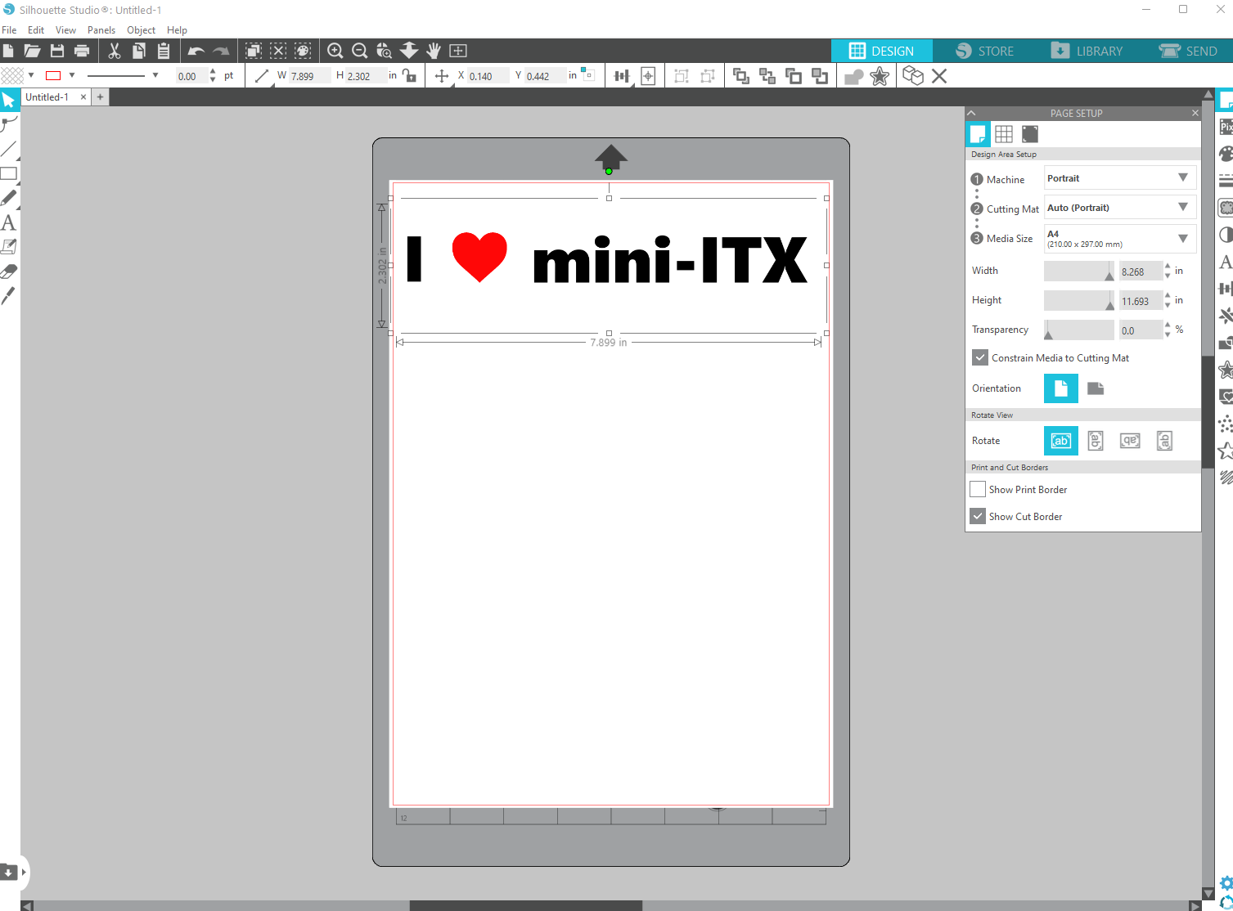The height and width of the screenshot is (911, 1233).
Task: Select the Text tool in left toolbar
Action: pos(8,222)
